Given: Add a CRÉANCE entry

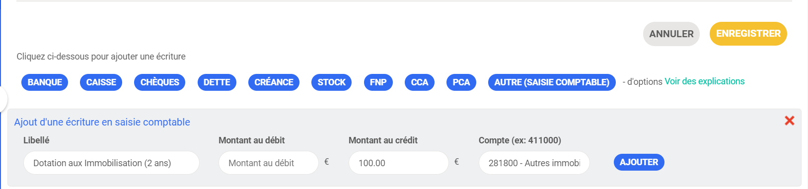Looking at the screenshot, I should (x=274, y=82).
